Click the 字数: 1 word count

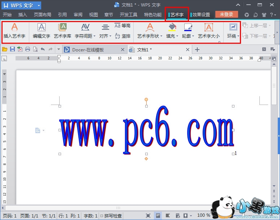[x=91, y=216]
